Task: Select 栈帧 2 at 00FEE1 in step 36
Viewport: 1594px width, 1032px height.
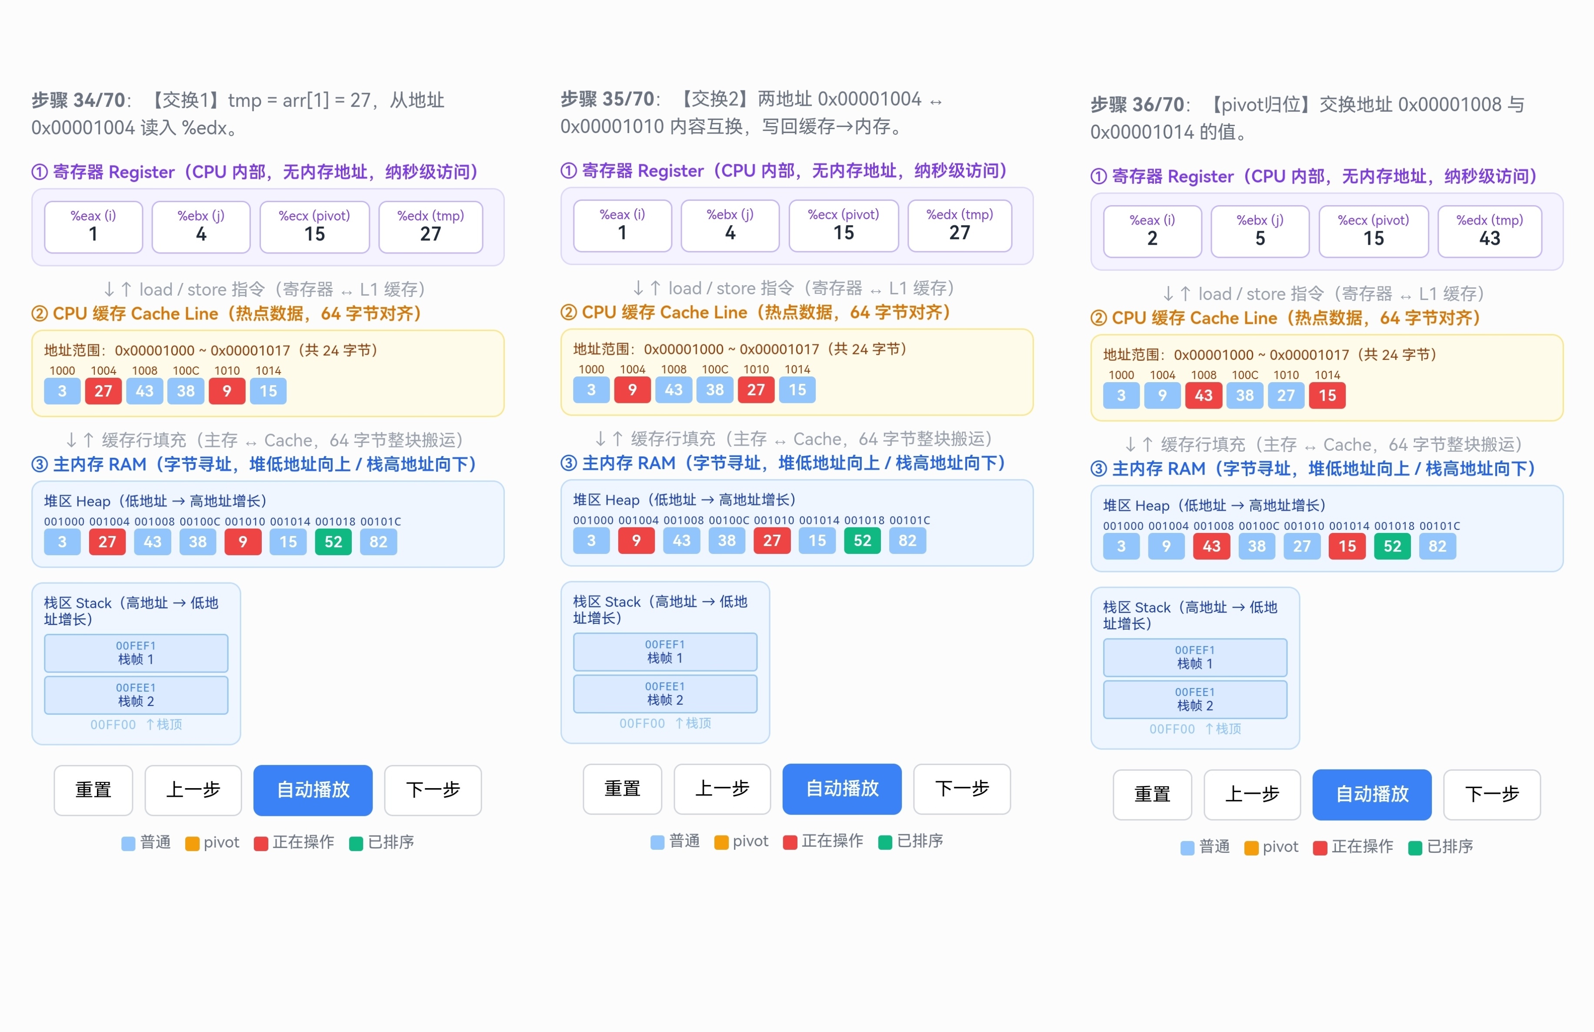Action: (x=1195, y=699)
